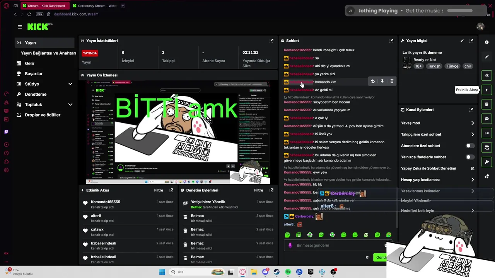
Task: Open Hesap yaşı kısıtlaması options
Action: click(x=438, y=180)
